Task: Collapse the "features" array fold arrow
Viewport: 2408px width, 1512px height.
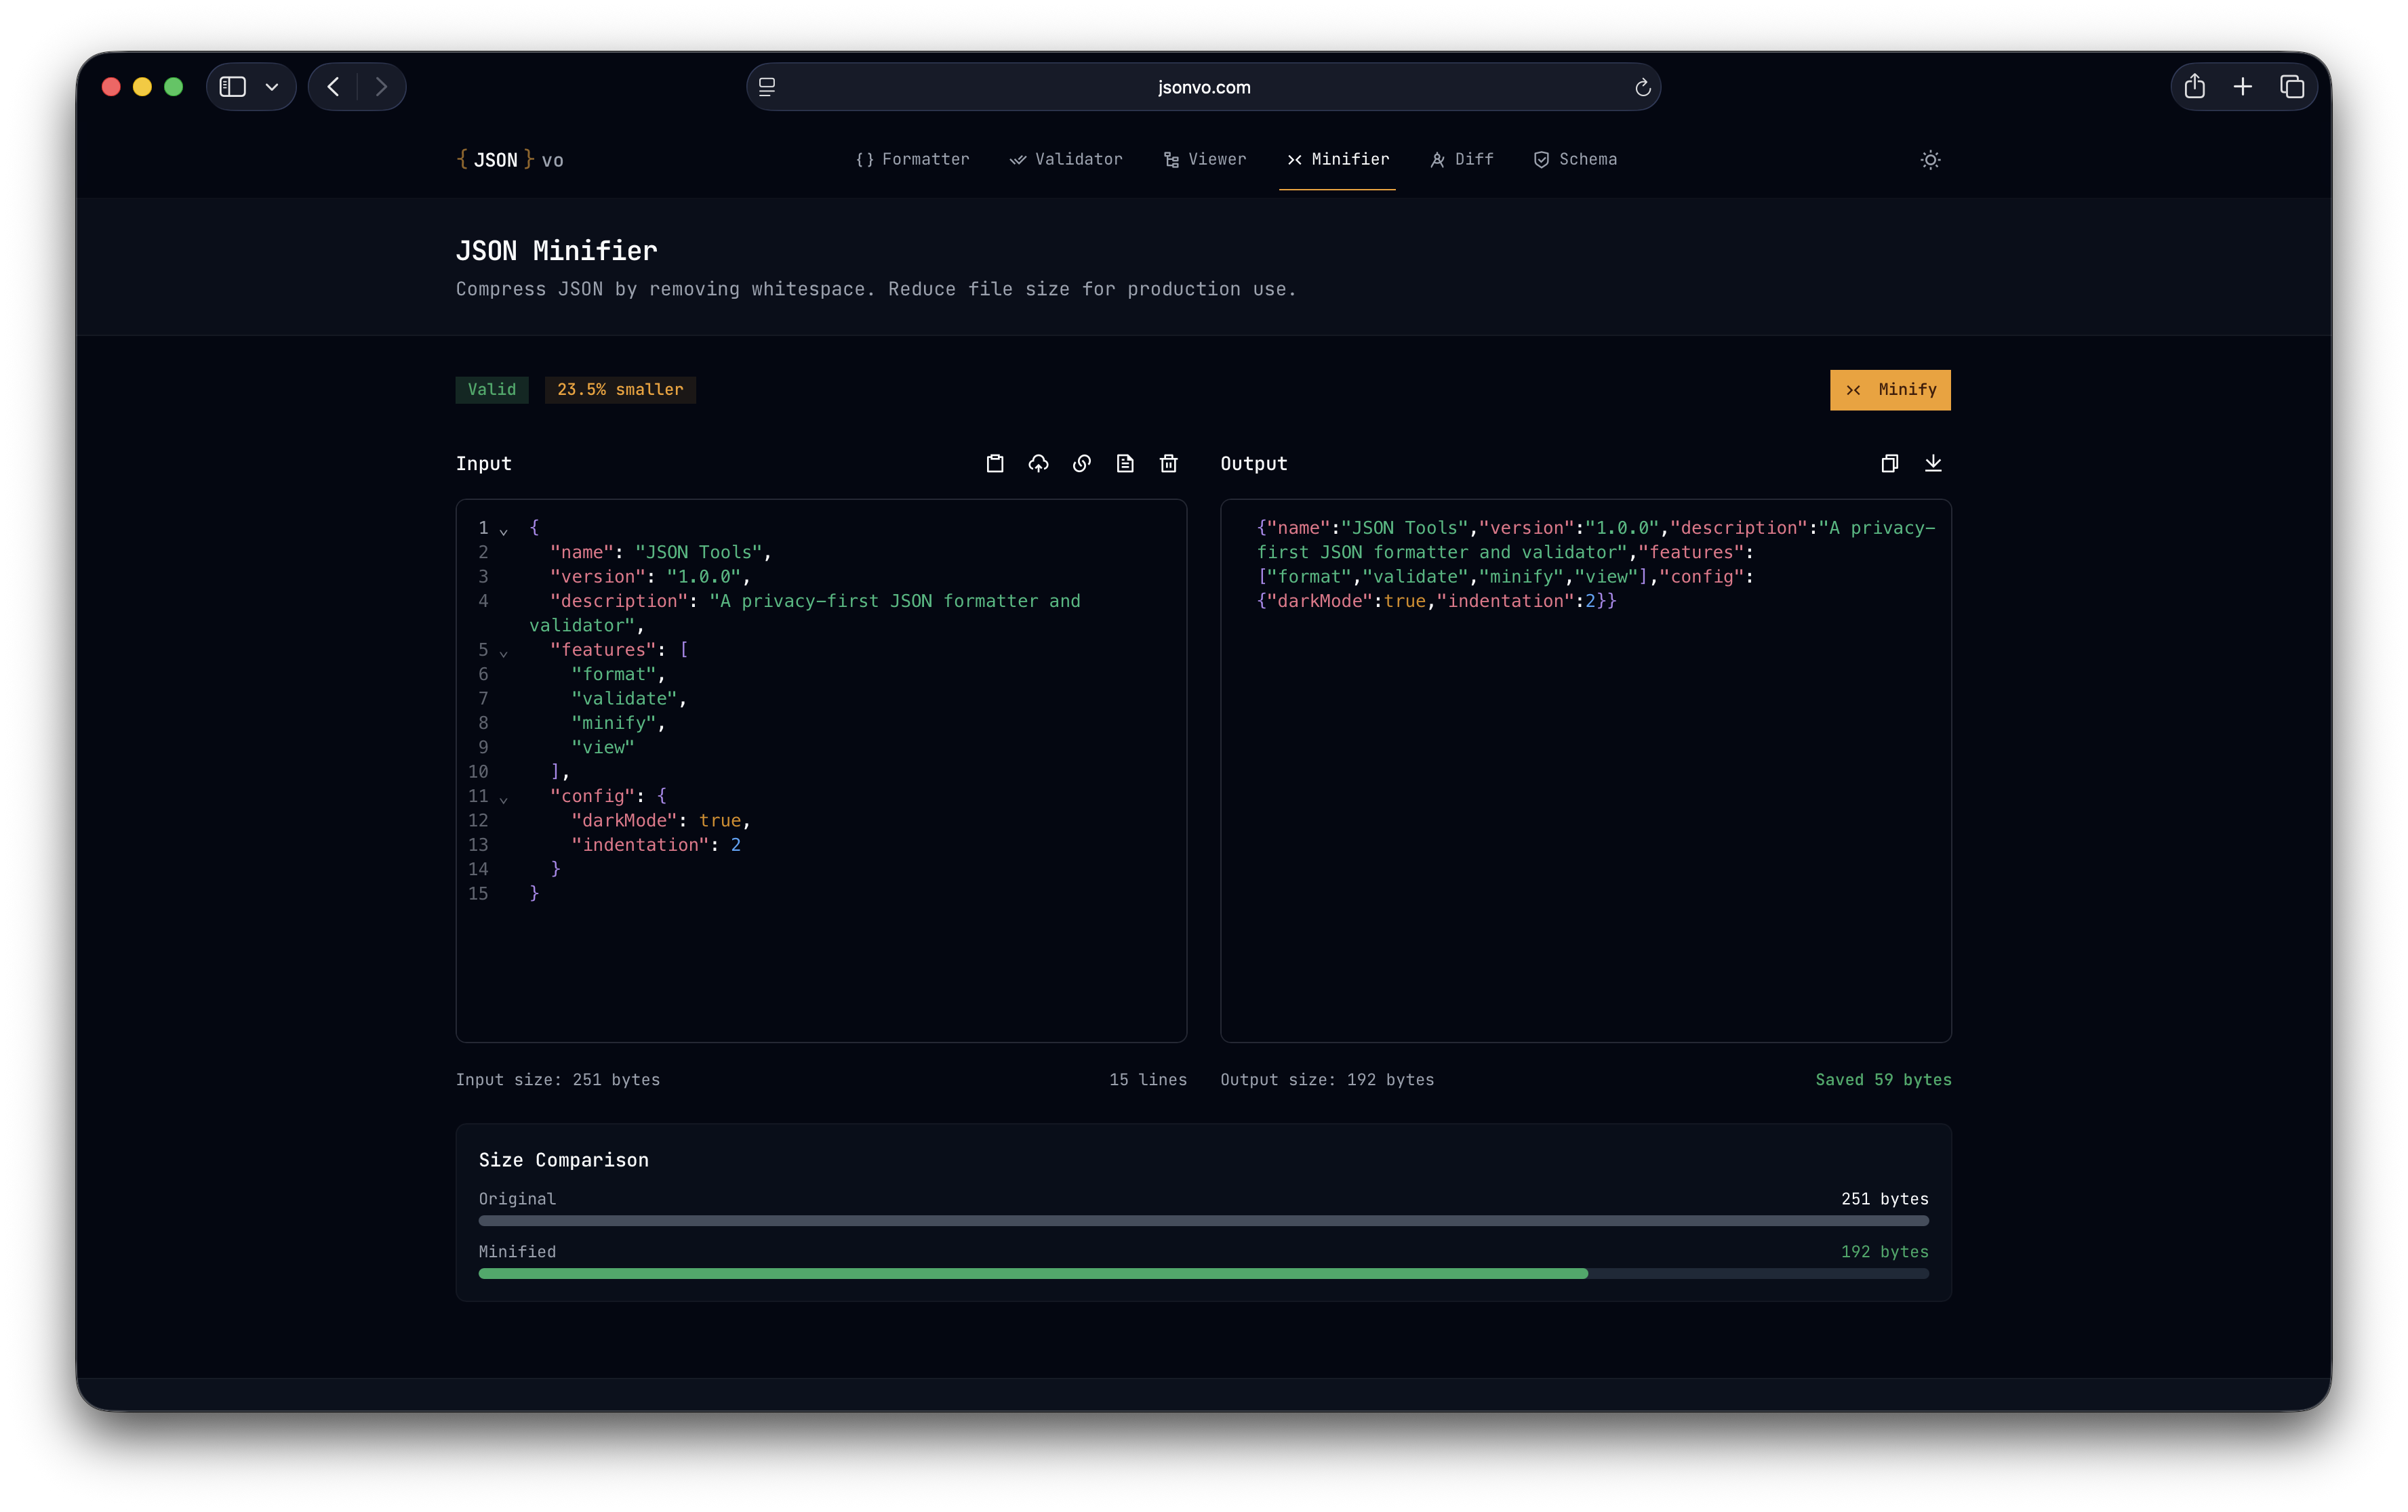Action: (x=504, y=652)
